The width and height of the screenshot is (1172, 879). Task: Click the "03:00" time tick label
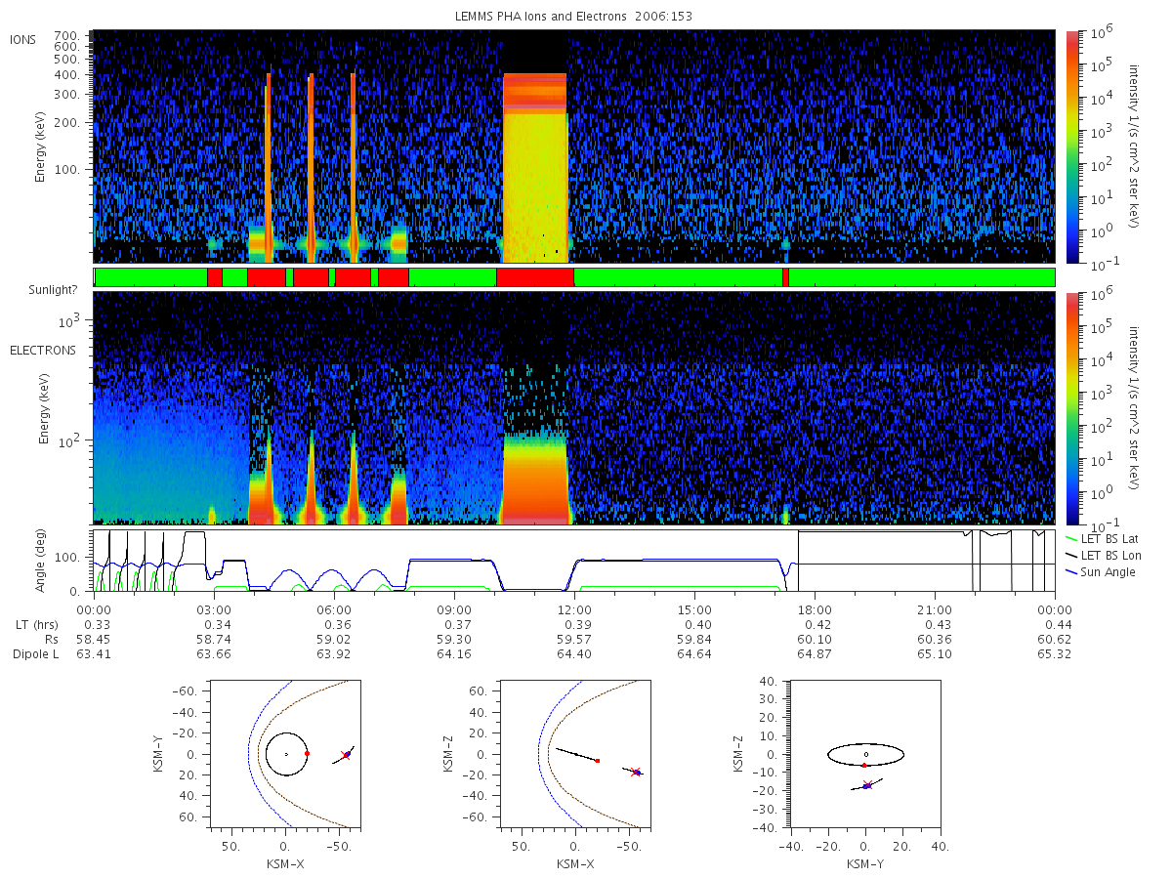213,609
